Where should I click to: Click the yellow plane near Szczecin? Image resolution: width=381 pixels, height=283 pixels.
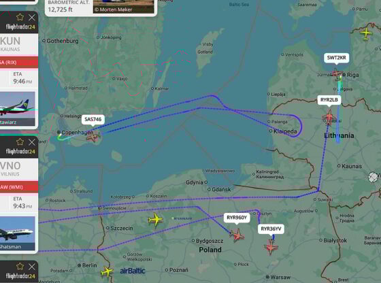pyautogui.click(x=155, y=220)
